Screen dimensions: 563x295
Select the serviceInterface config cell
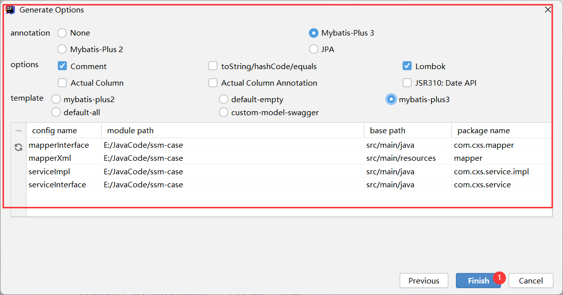64,184
